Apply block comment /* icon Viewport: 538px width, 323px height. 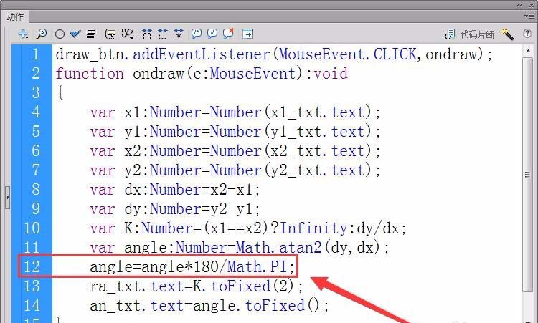[x=197, y=33]
